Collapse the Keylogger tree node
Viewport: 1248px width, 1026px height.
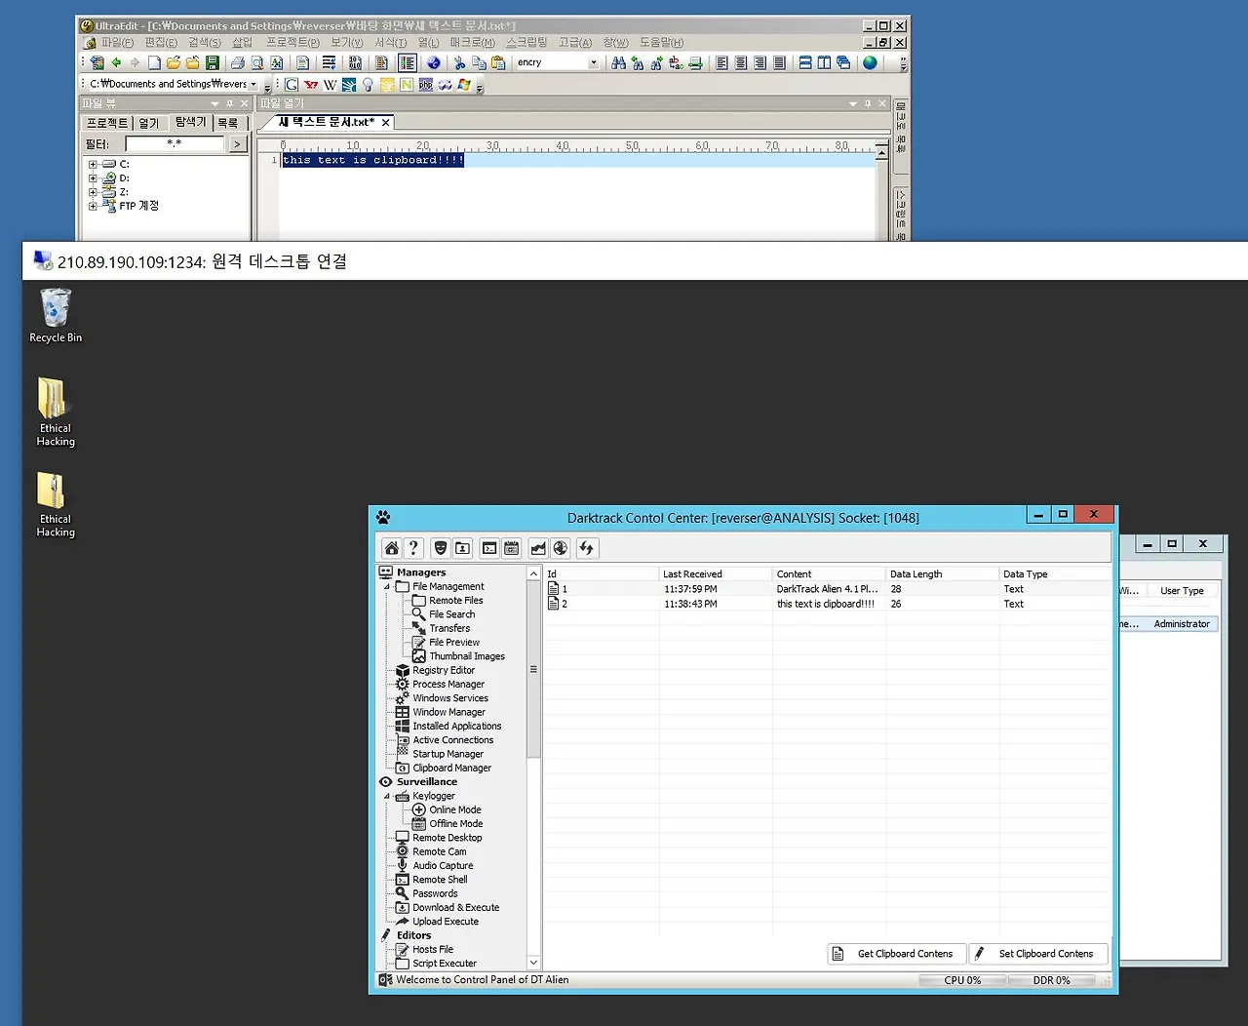(x=387, y=796)
